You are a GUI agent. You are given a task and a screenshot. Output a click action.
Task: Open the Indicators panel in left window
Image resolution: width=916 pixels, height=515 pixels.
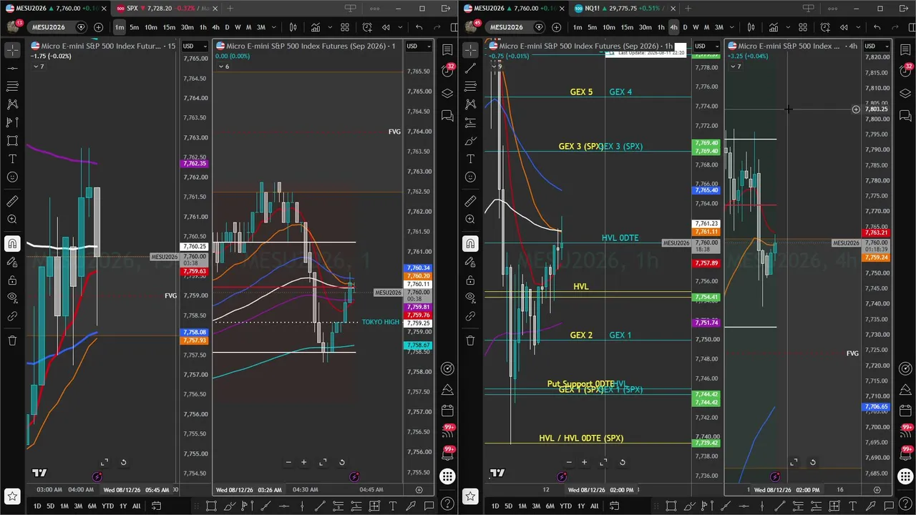[316, 27]
